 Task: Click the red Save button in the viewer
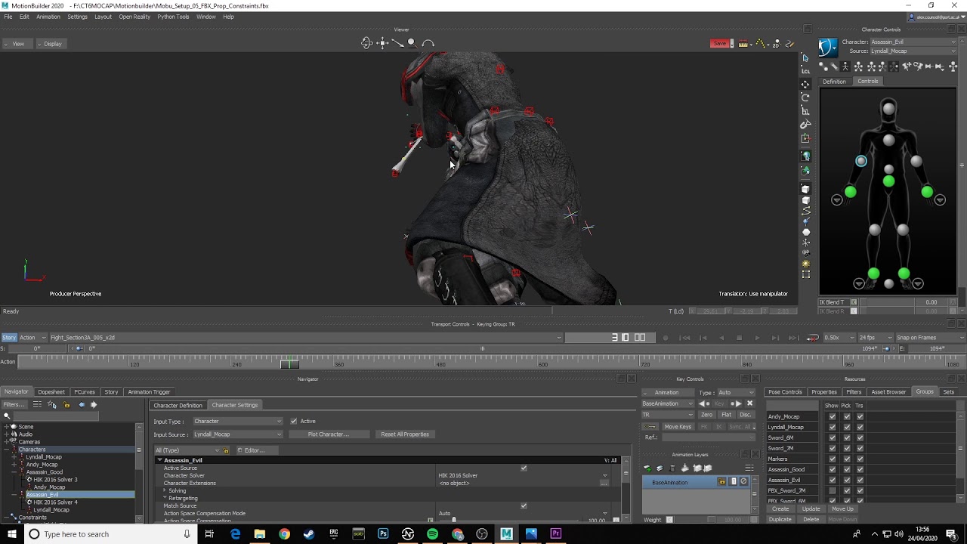click(720, 43)
